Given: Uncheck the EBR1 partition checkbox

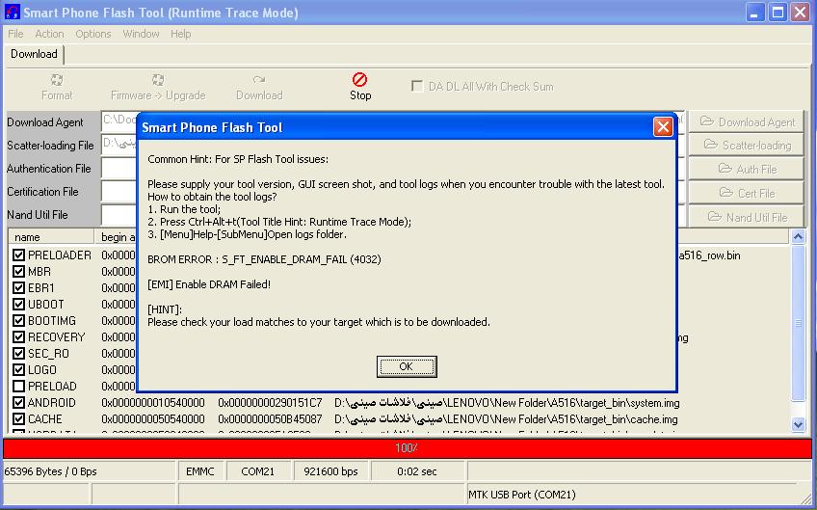Looking at the screenshot, I should [18, 288].
